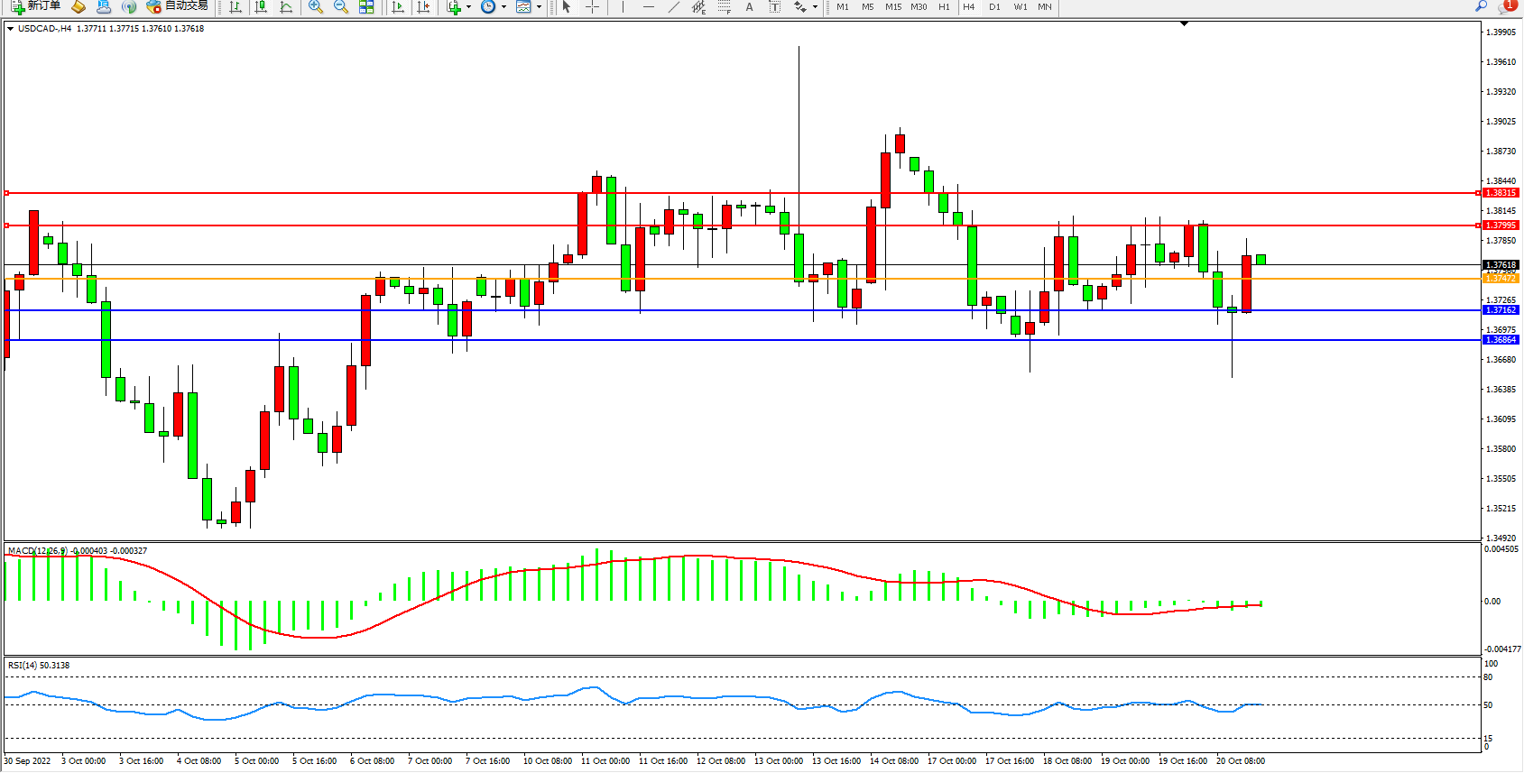
Task: Toggle chart auto scroll
Action: click(x=398, y=7)
